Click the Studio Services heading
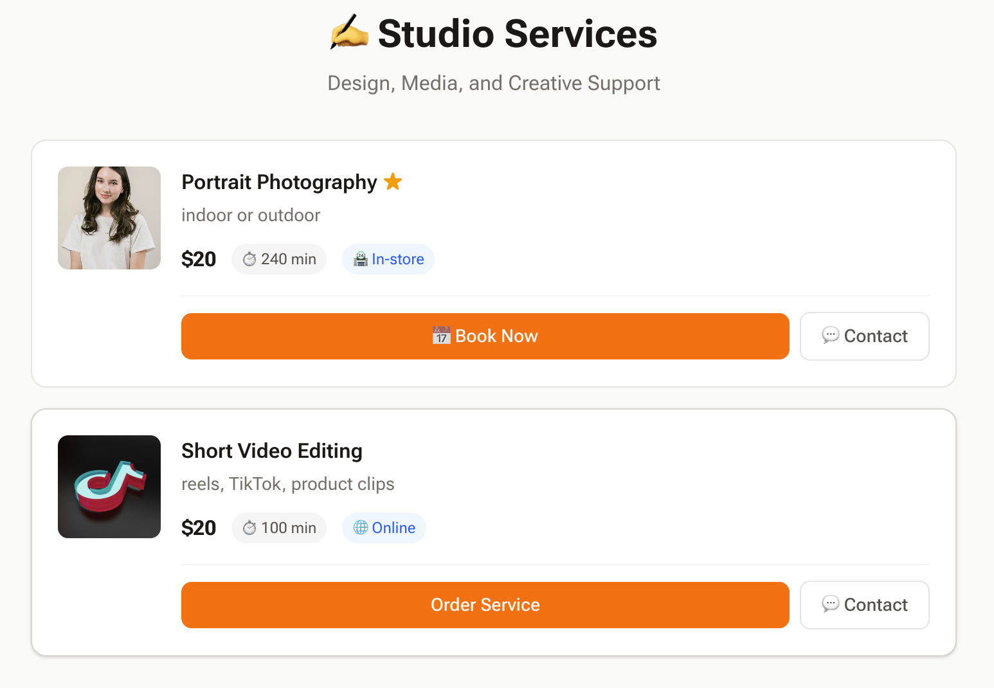The image size is (994, 688). pos(517,33)
